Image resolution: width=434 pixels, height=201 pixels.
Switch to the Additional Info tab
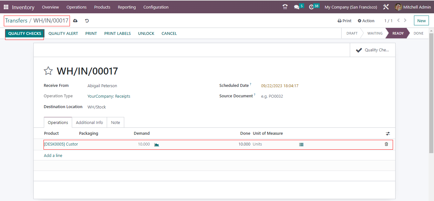point(89,122)
